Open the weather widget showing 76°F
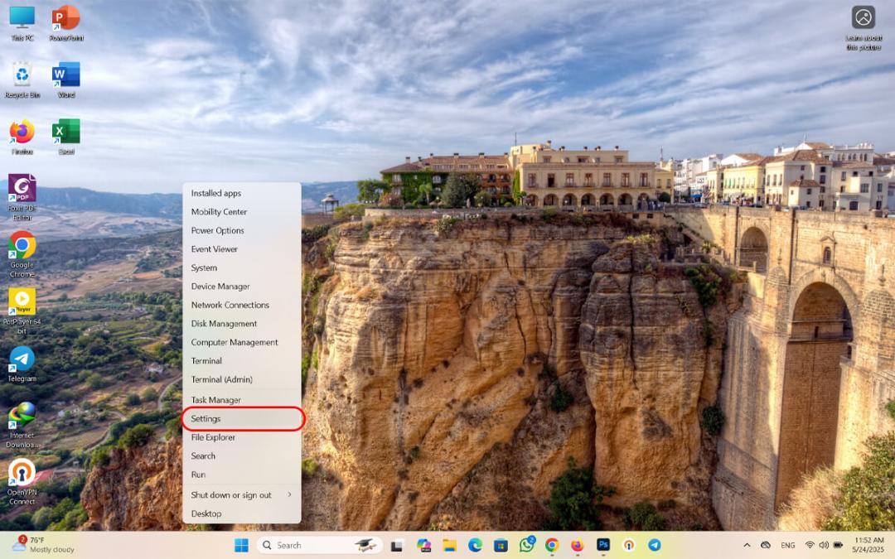Screen dimensions: 895x559 pos(44,545)
